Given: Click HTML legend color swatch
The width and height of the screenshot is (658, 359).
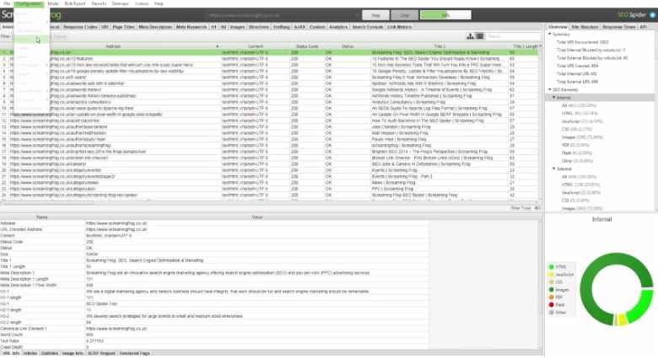Looking at the screenshot, I should tap(552, 267).
